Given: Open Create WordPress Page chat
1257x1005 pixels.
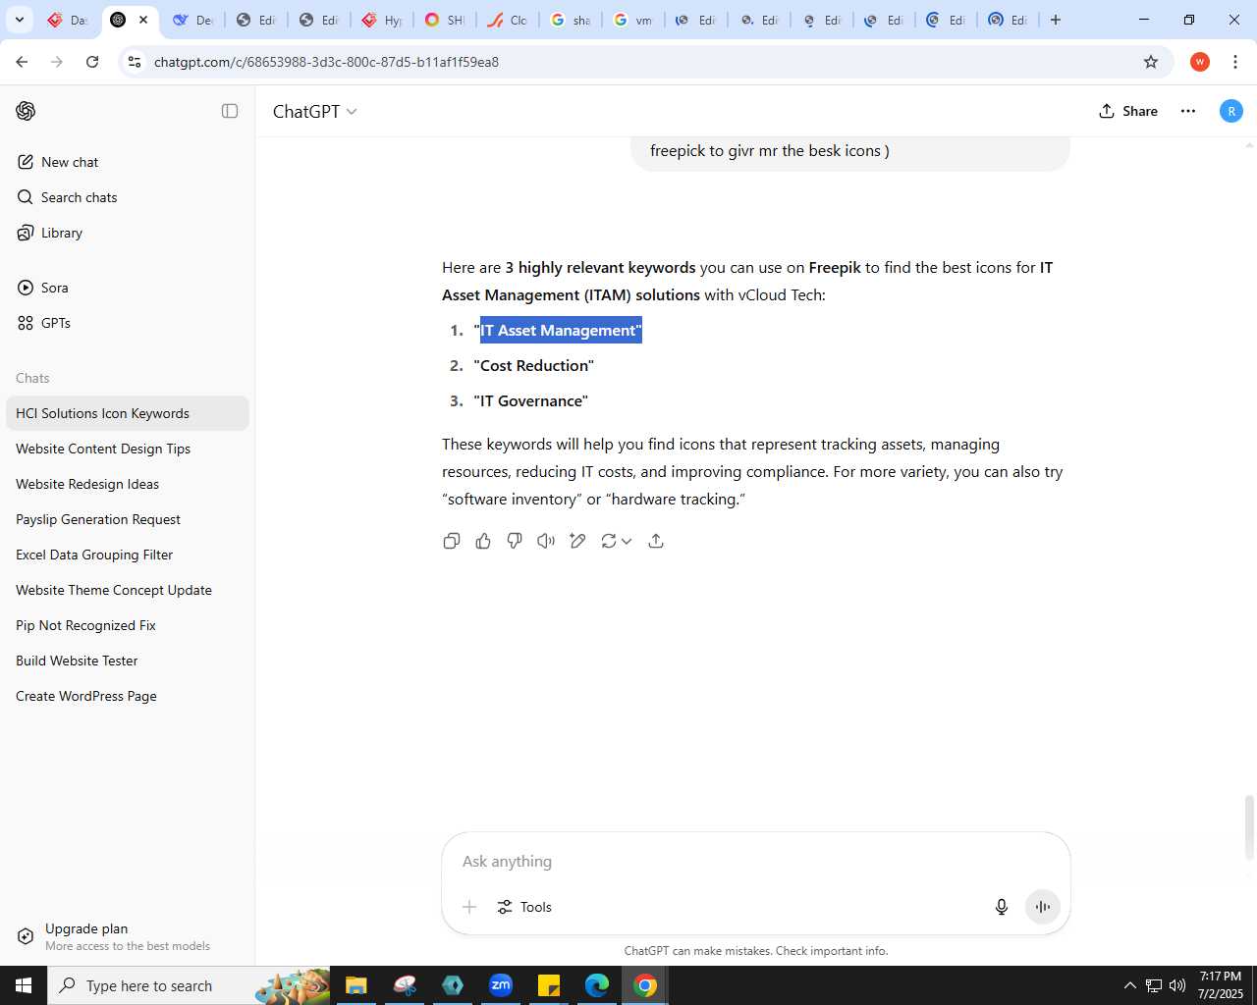Looking at the screenshot, I should pyautogui.click(x=128, y=696).
